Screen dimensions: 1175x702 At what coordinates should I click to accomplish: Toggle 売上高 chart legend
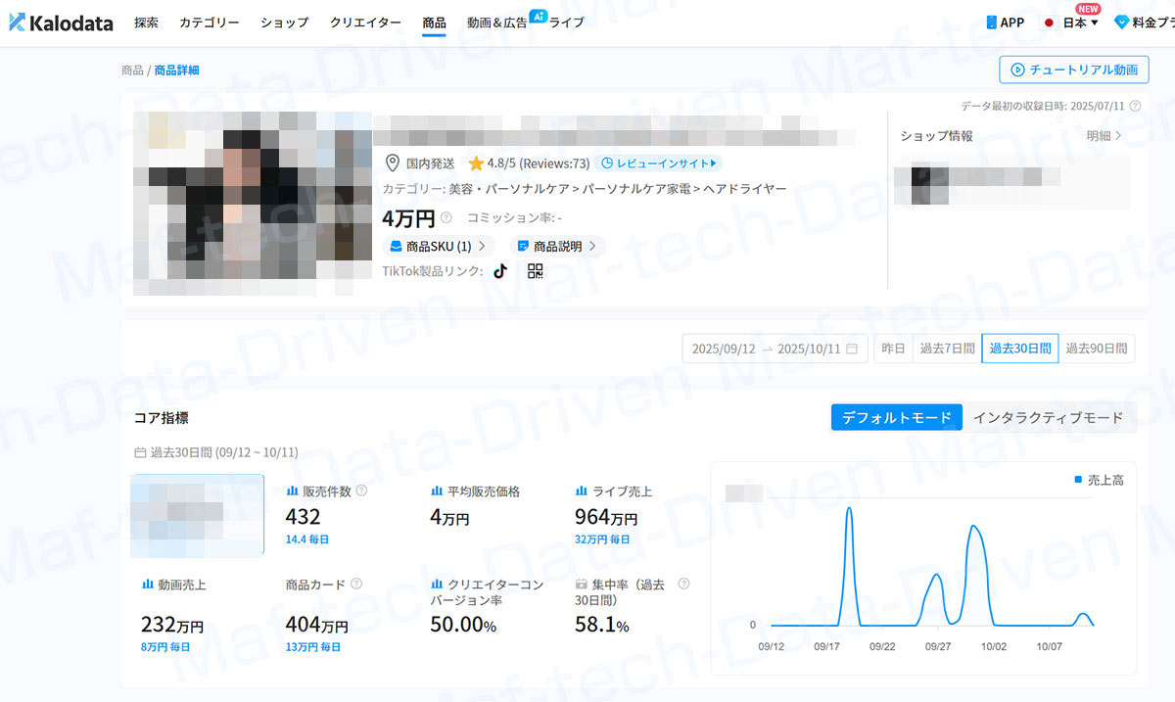(x=1099, y=480)
